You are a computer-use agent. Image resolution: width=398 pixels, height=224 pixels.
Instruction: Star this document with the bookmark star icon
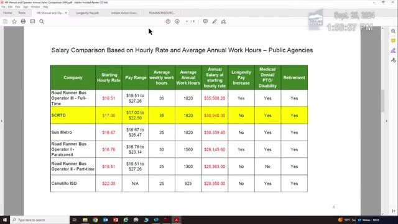(14, 22)
